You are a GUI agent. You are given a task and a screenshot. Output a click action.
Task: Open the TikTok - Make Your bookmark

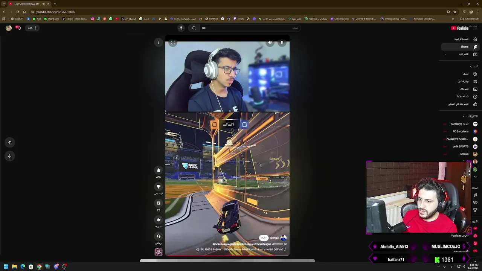pos(74,19)
